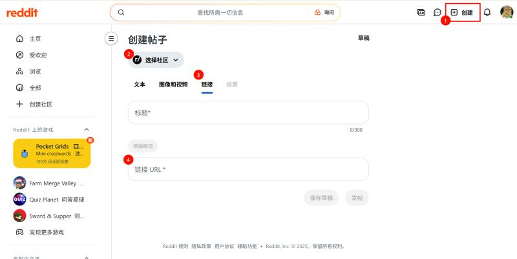Click the Reddit logo
The height and width of the screenshot is (259, 517).
(x=22, y=12)
